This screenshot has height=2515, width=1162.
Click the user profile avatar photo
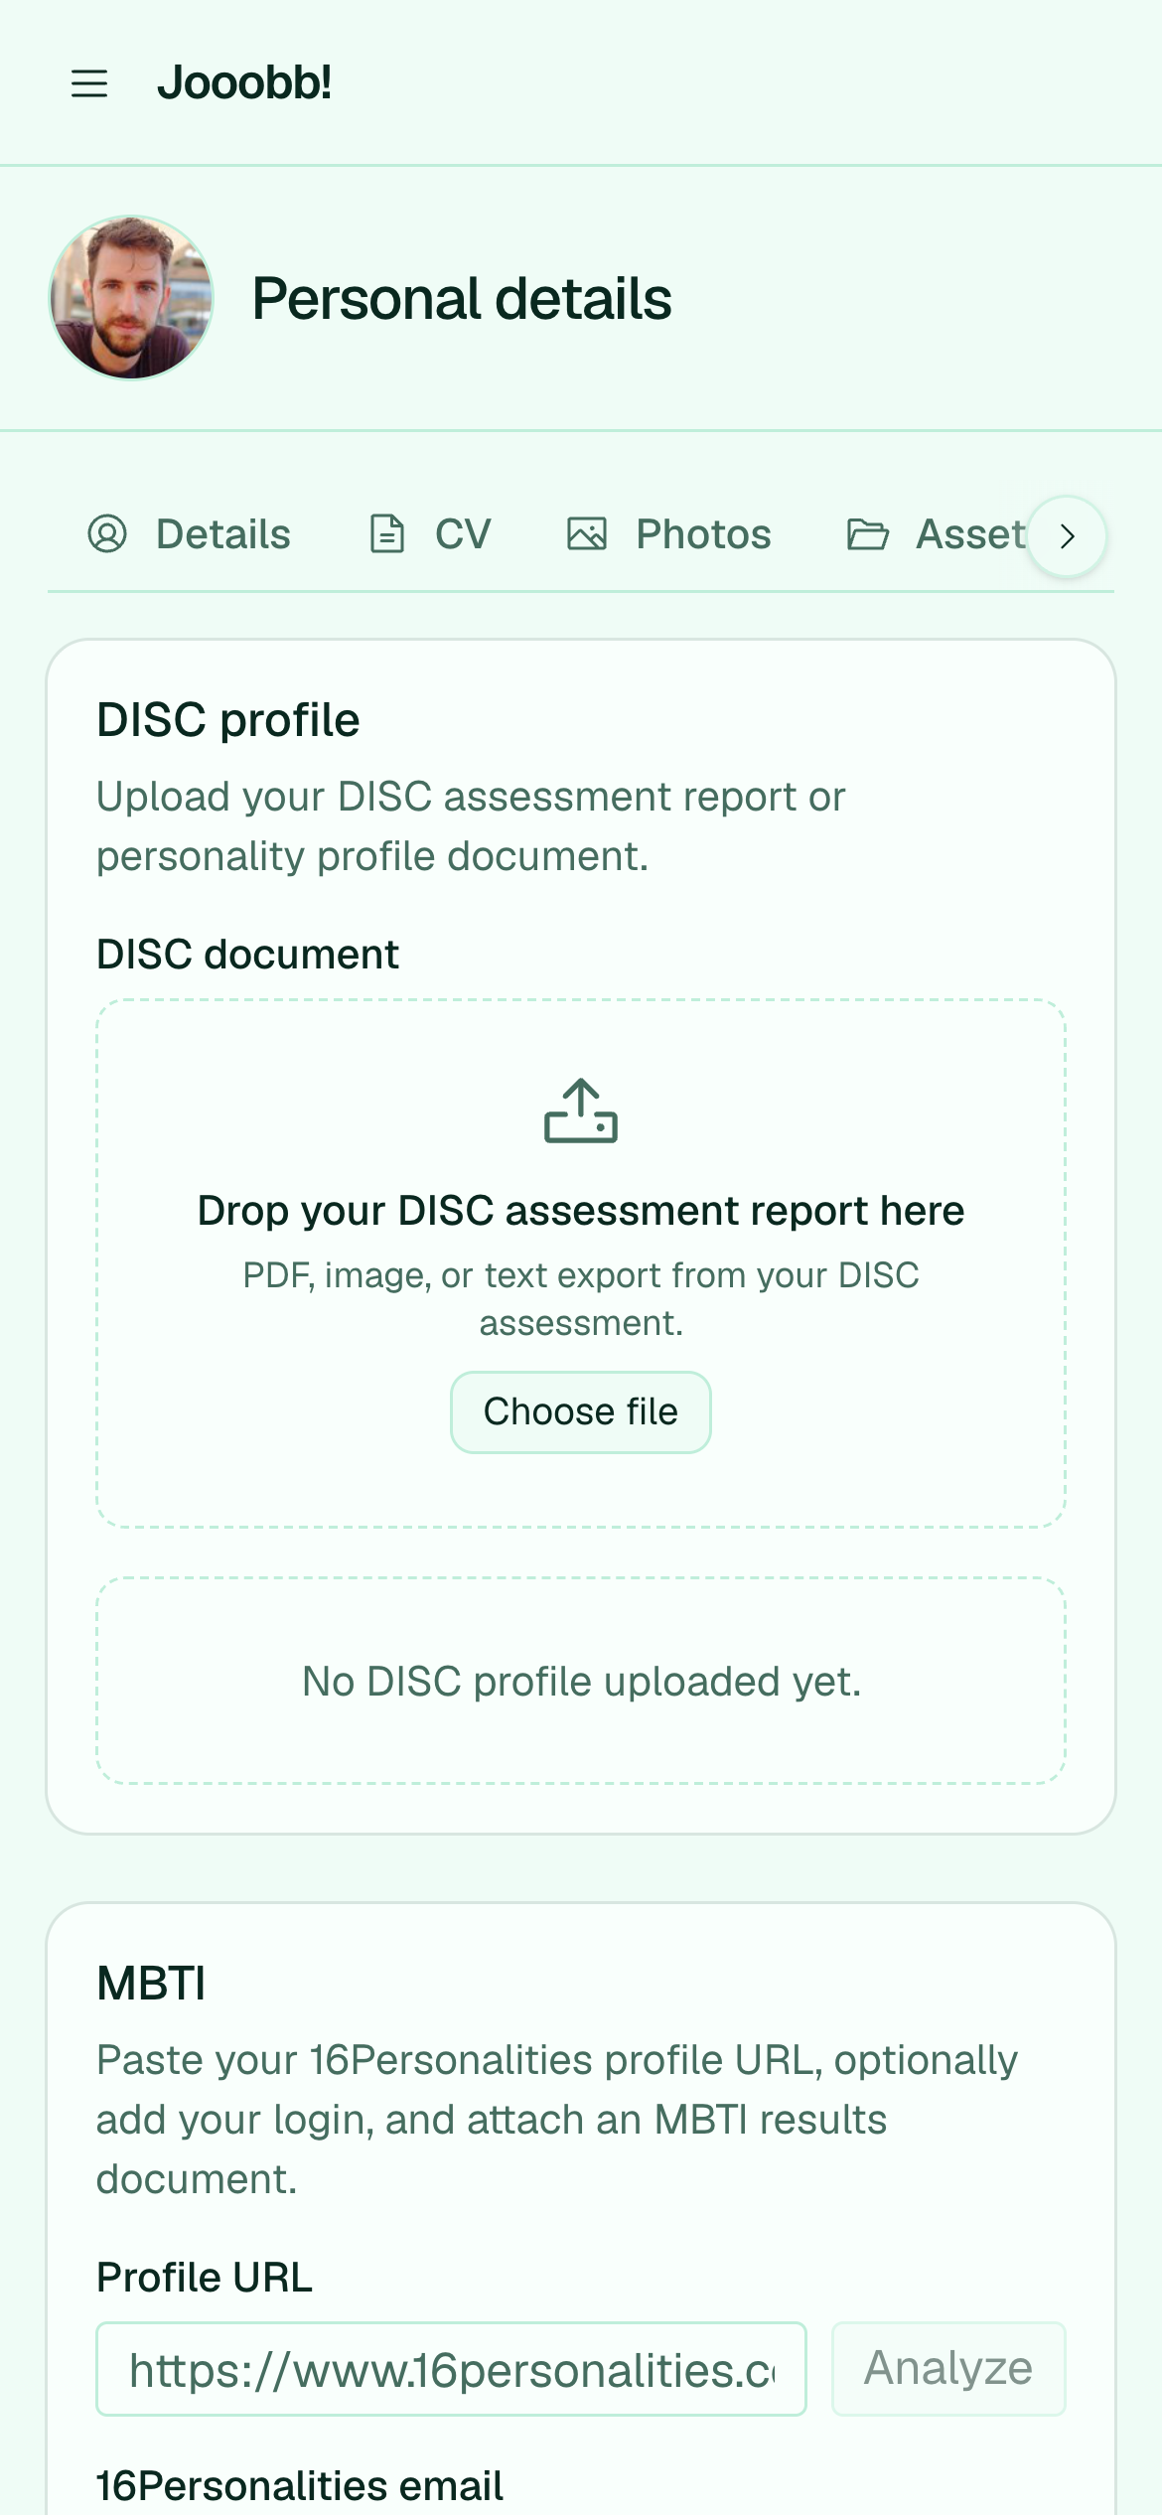pos(131,298)
